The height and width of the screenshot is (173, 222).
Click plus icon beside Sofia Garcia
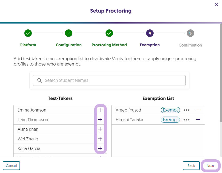click(x=100, y=148)
